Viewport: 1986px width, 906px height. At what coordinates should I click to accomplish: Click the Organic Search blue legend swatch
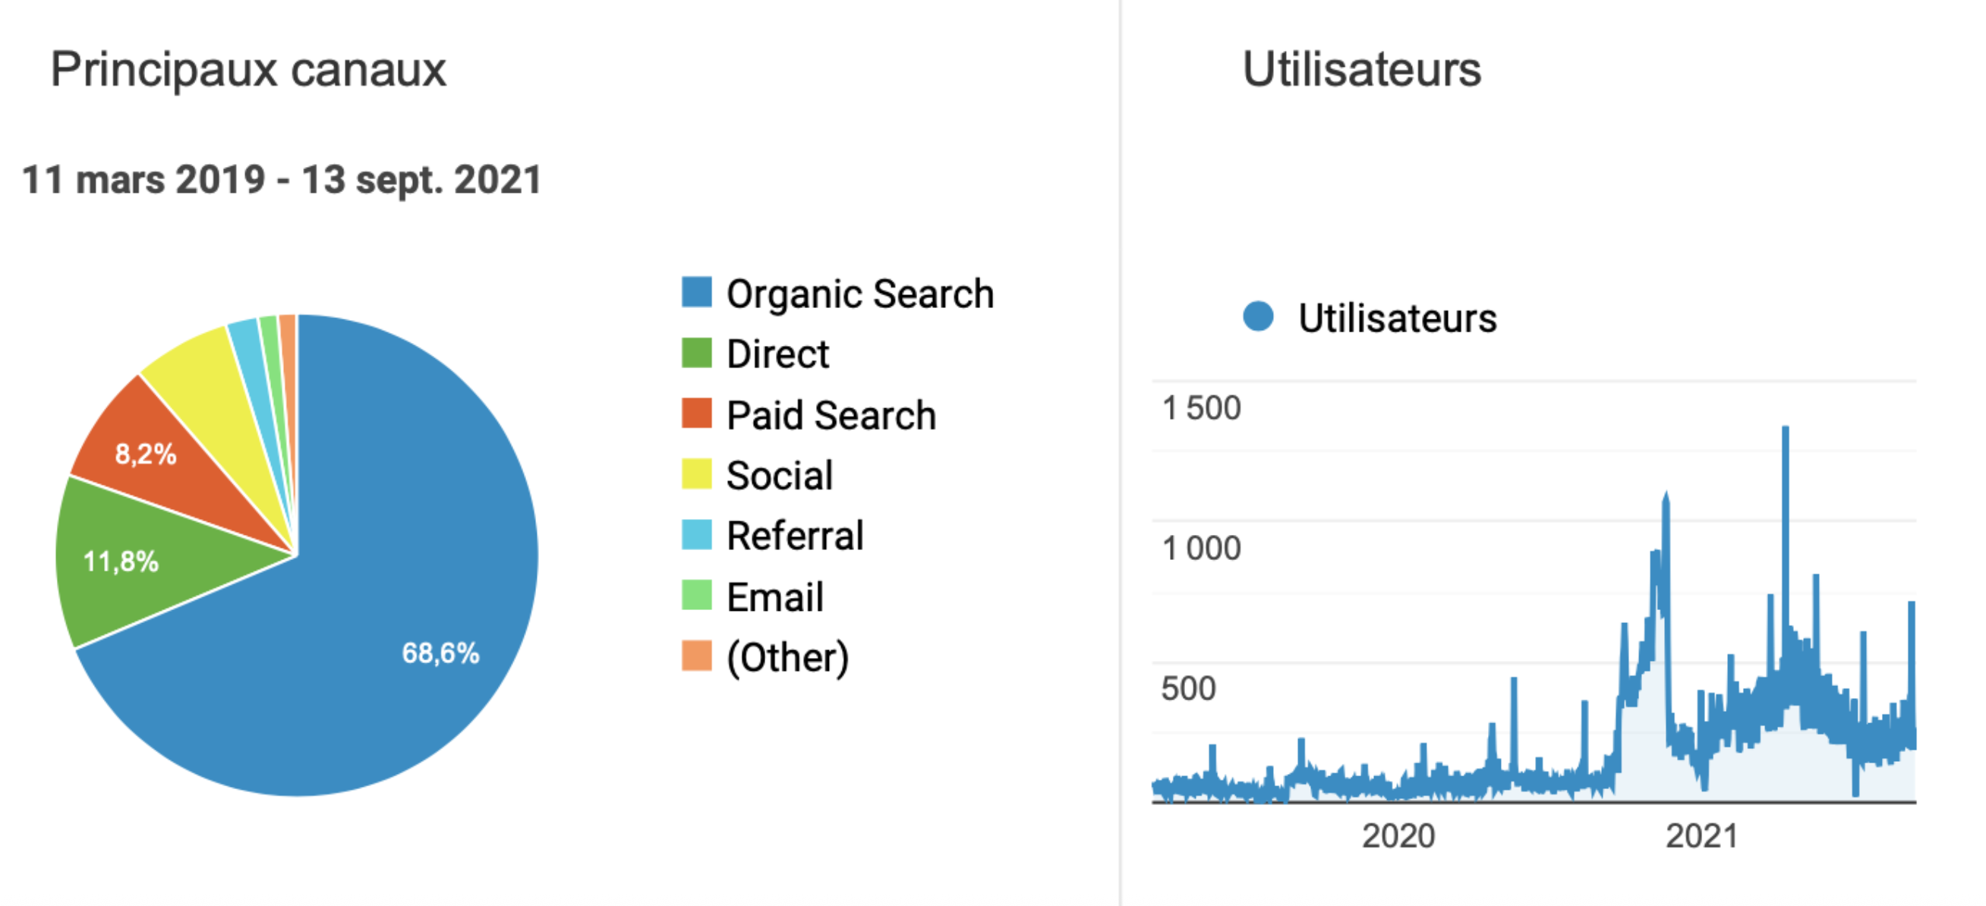click(696, 292)
